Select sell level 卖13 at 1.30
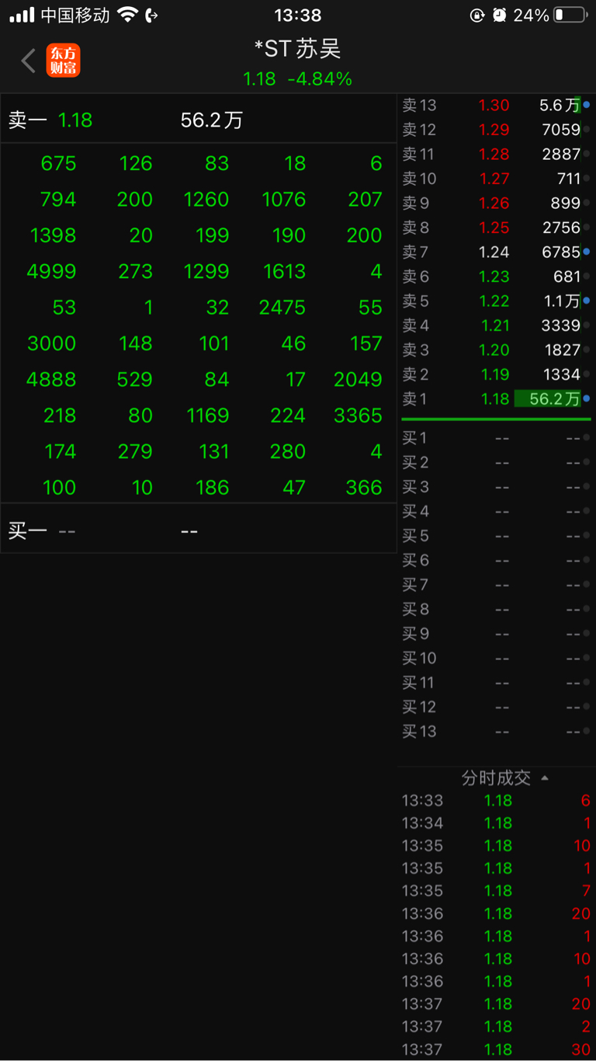 tap(497, 105)
